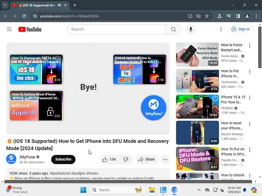Reload the page in Chrome

[24, 16]
